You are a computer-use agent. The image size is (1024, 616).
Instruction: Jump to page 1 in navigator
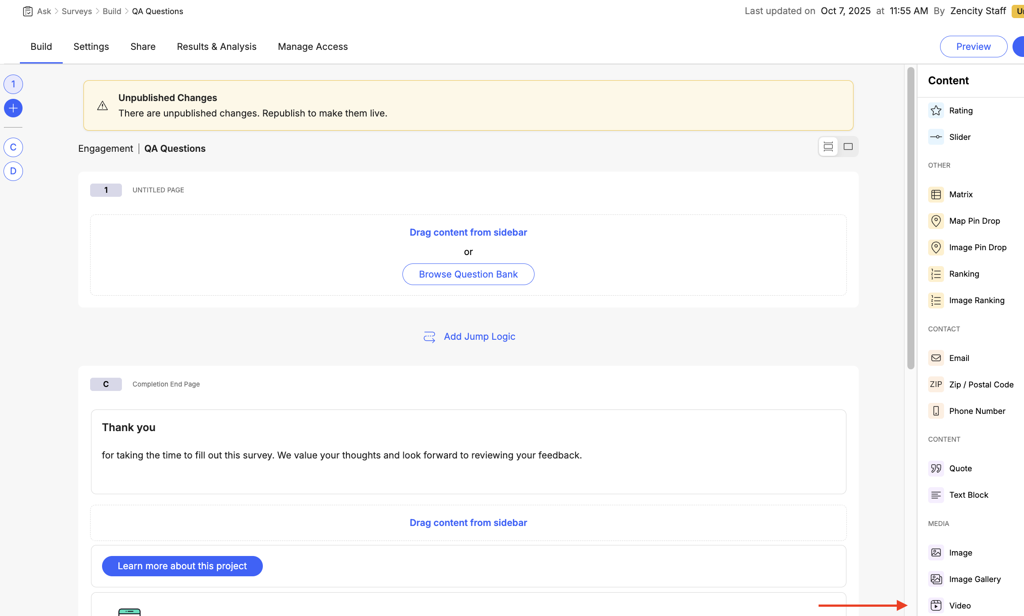point(13,84)
